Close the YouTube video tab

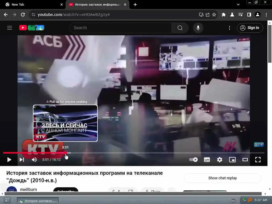tap(125, 5)
